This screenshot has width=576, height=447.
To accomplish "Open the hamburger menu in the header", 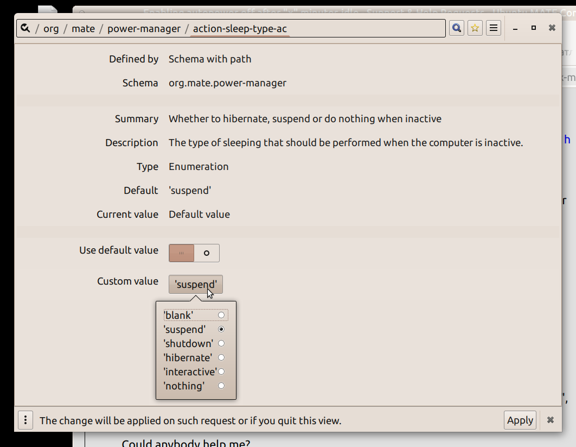I will click(x=494, y=28).
